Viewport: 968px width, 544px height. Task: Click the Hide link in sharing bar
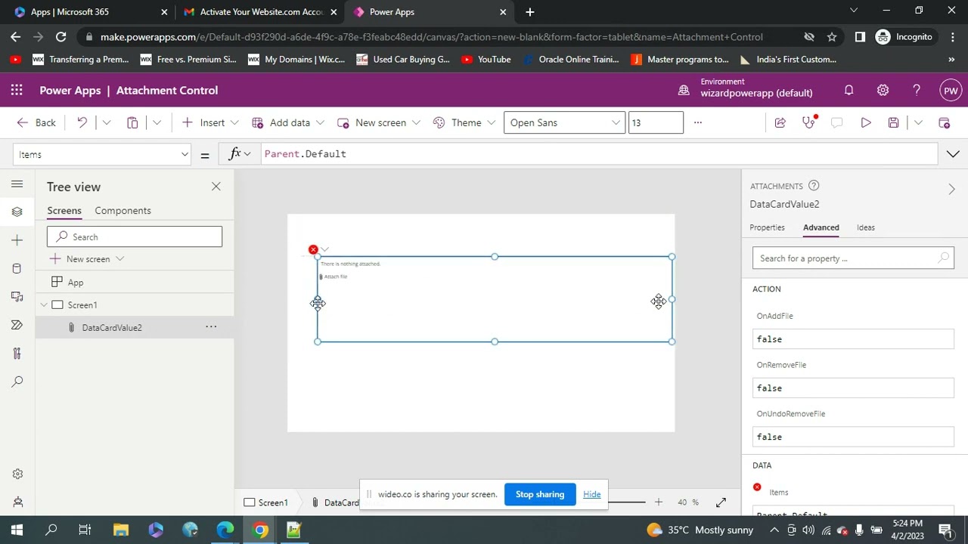tap(591, 494)
